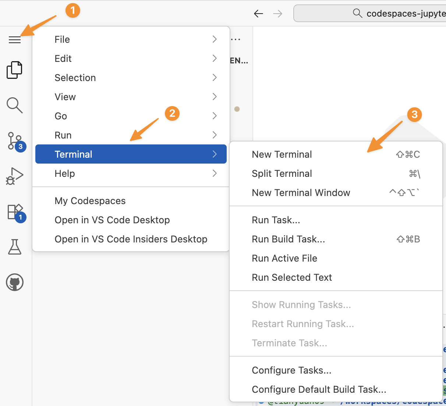This screenshot has height=406, width=446.
Task: Choose Split Terminal
Action: pyautogui.click(x=282, y=174)
